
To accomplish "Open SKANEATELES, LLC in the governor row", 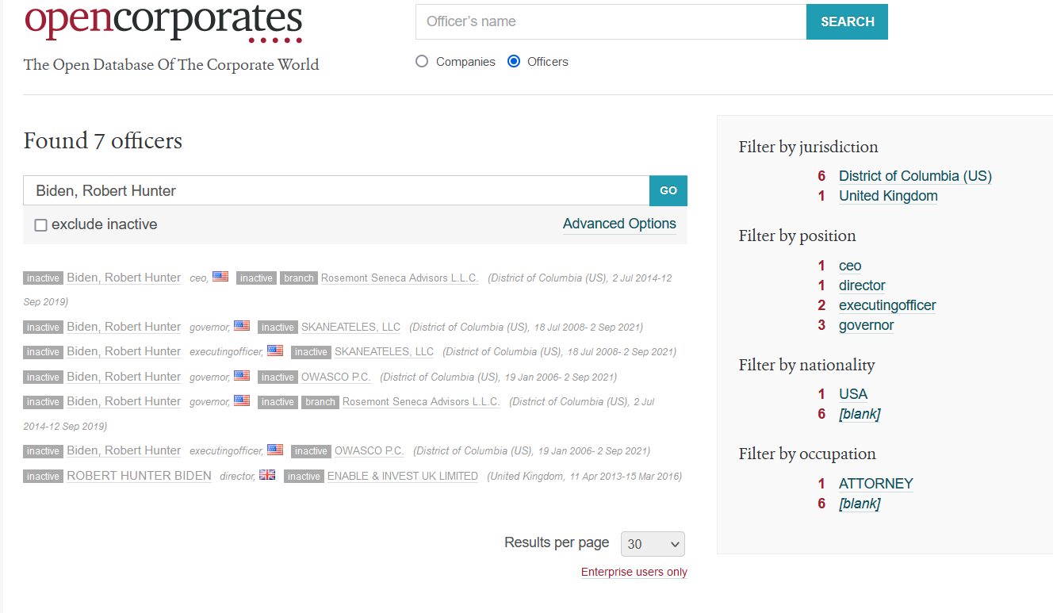I will pyautogui.click(x=350, y=328).
